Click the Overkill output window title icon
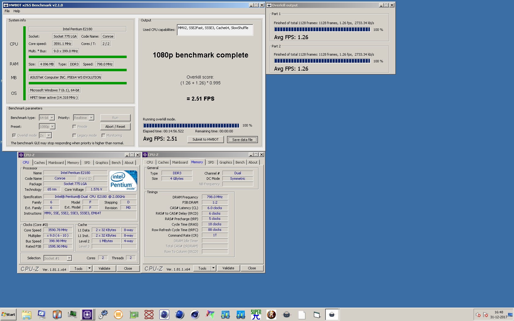 [x=269, y=5]
